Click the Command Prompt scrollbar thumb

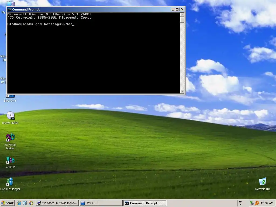(x=182, y=20)
